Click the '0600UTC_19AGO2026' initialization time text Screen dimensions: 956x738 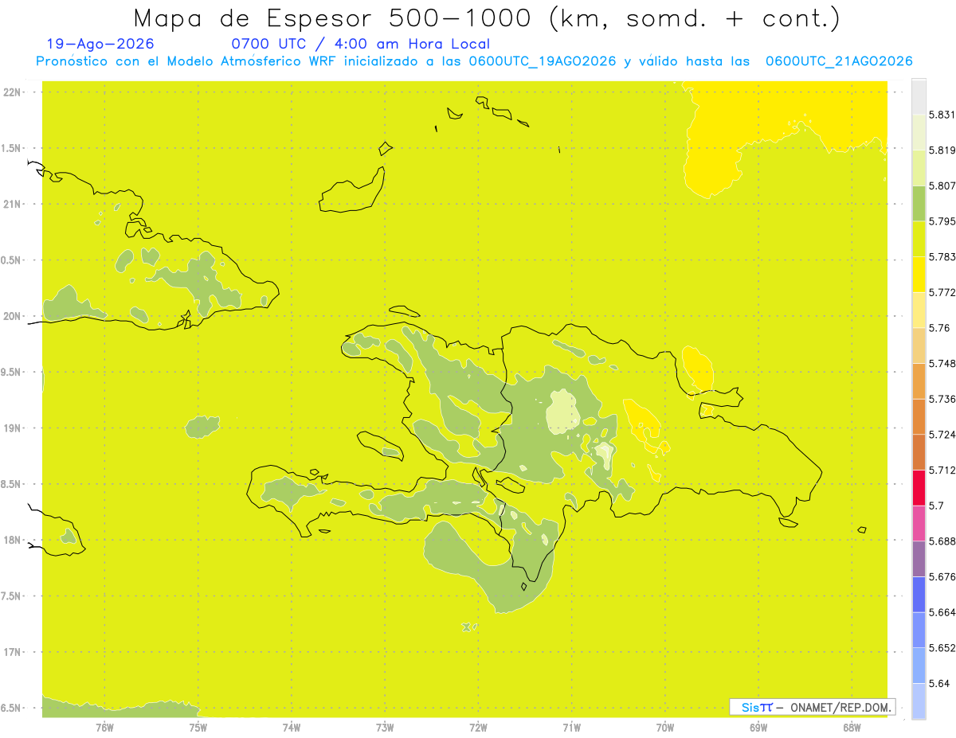coord(543,62)
